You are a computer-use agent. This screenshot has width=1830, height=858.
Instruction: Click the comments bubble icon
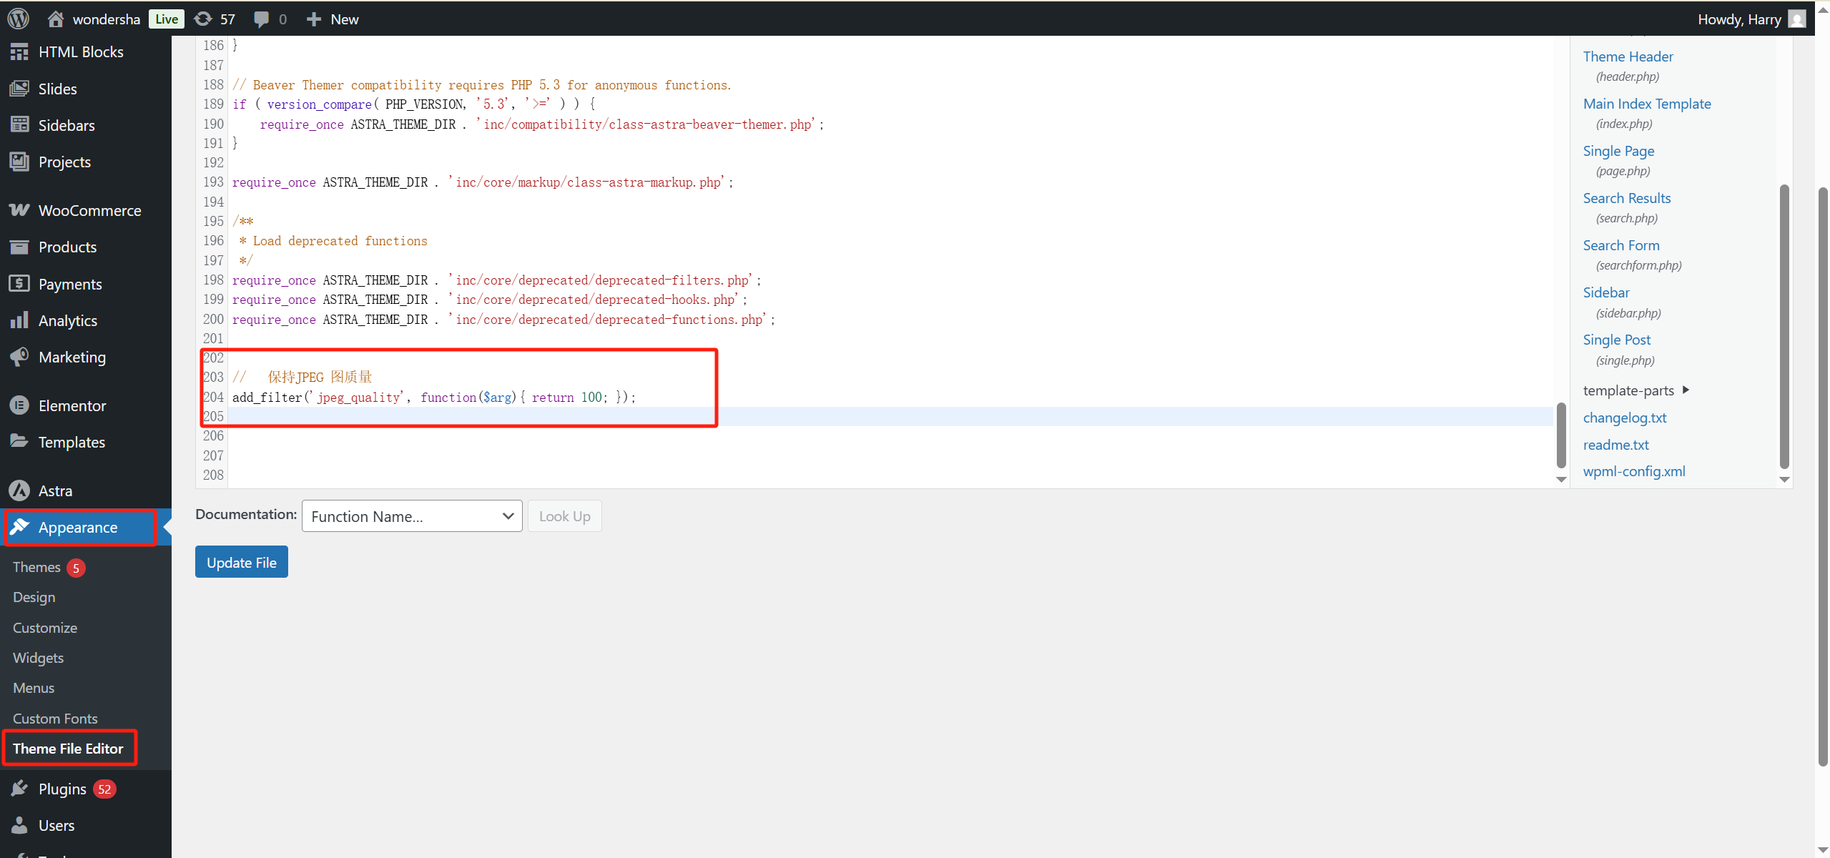[262, 19]
